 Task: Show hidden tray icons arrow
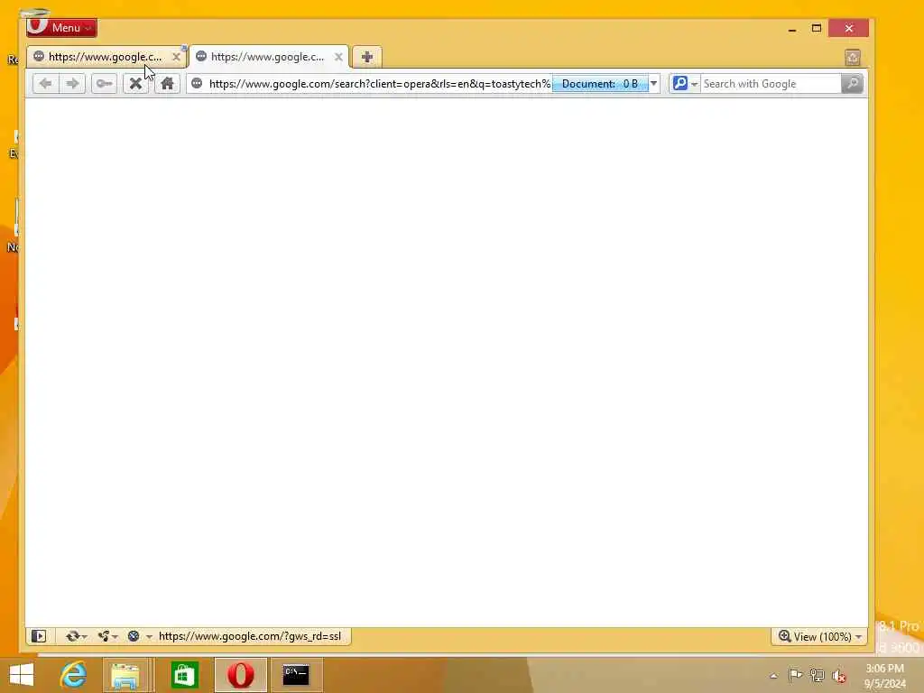(x=773, y=675)
